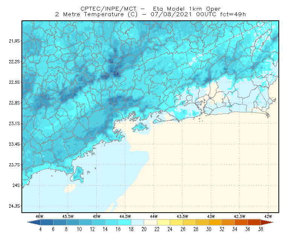301x233 pixels.
Task: Click the 24S latitude label
Action: [x=16, y=185]
